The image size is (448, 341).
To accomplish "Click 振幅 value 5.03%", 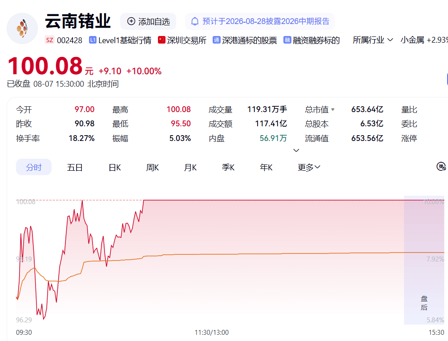I will (x=180, y=138).
